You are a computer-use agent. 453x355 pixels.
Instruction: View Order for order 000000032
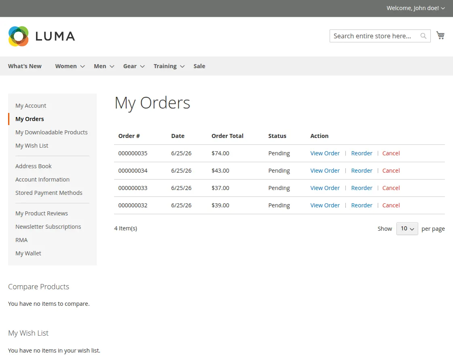[325, 205]
